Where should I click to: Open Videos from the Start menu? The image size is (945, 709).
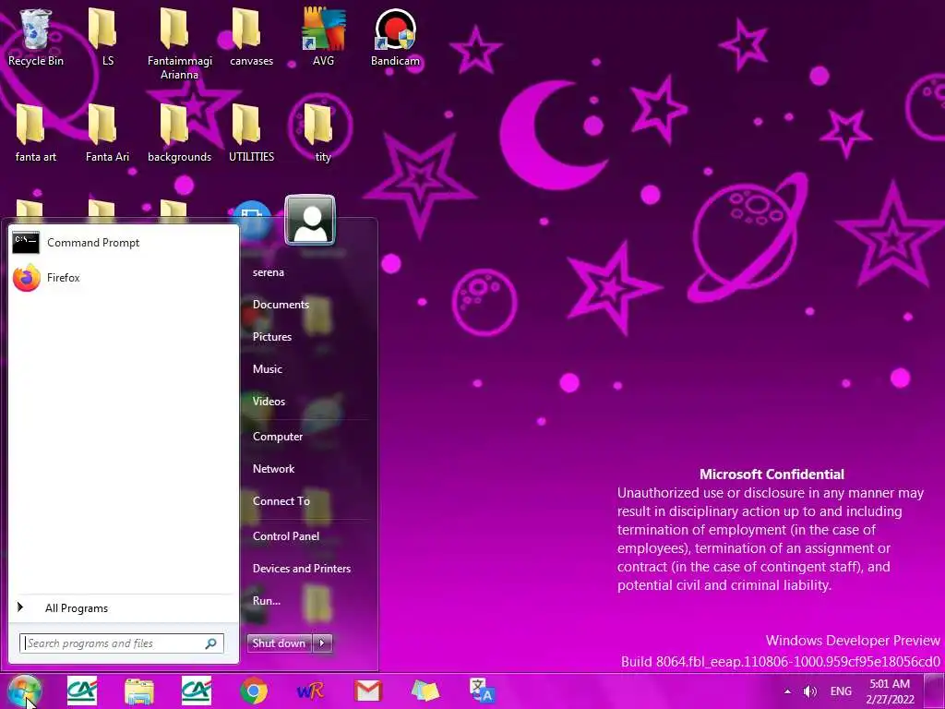[269, 402]
